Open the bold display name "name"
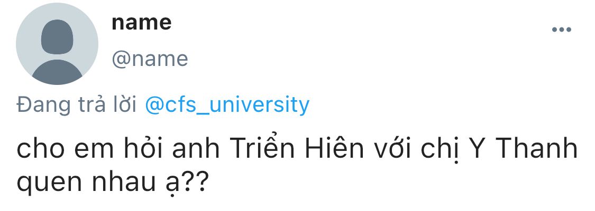The width and height of the screenshot is (595, 211). click(x=141, y=23)
